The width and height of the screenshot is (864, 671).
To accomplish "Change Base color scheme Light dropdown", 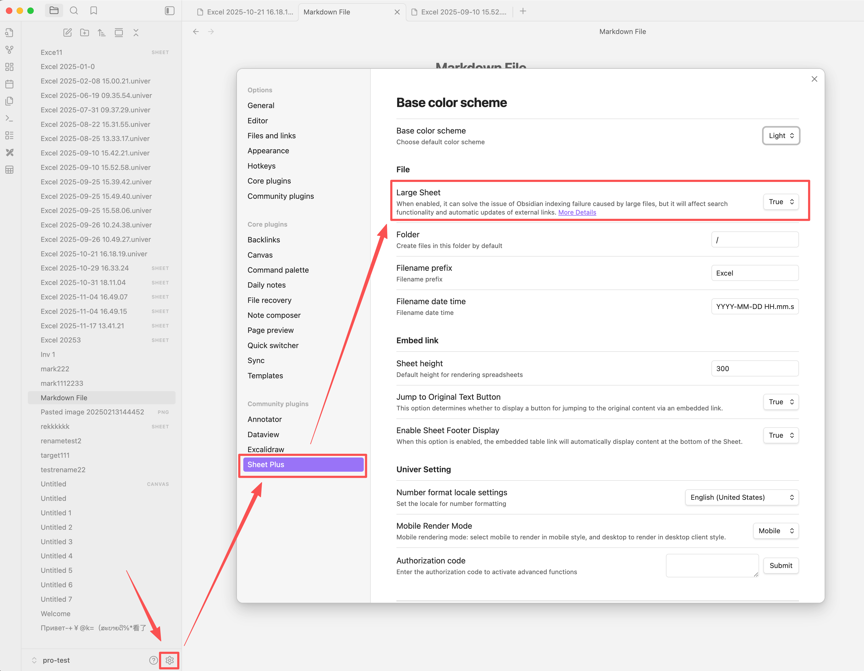I will pyautogui.click(x=780, y=136).
